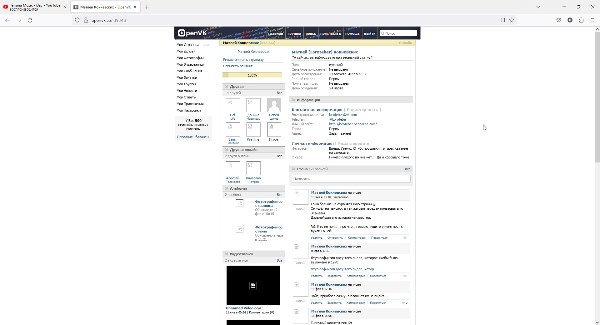
Task: Open reader view in address bar
Action: (502, 20)
